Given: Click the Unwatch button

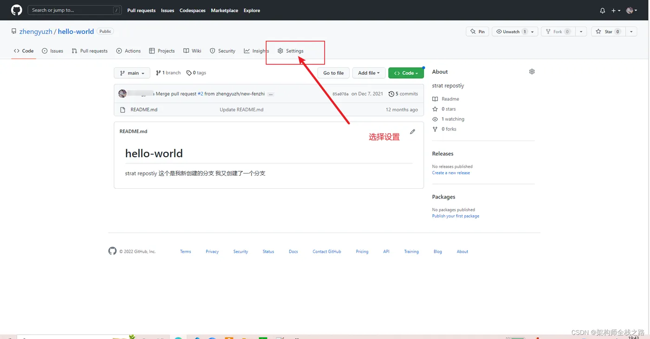Looking at the screenshot, I should click(x=510, y=32).
